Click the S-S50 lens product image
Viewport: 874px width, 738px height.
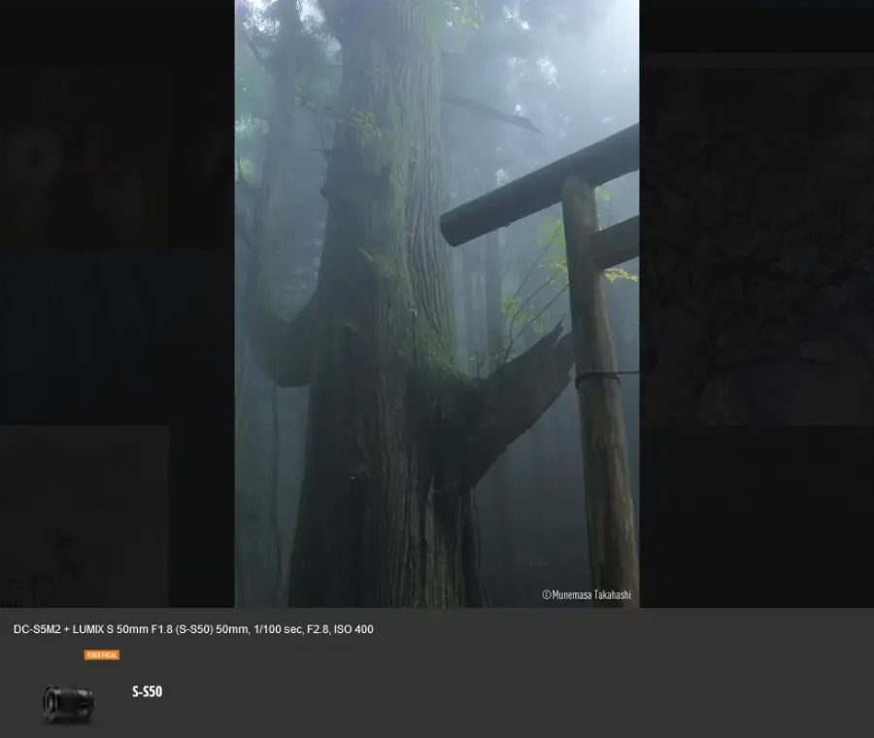(67, 701)
